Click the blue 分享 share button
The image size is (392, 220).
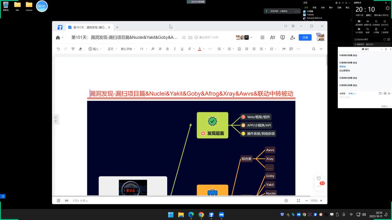point(305,37)
